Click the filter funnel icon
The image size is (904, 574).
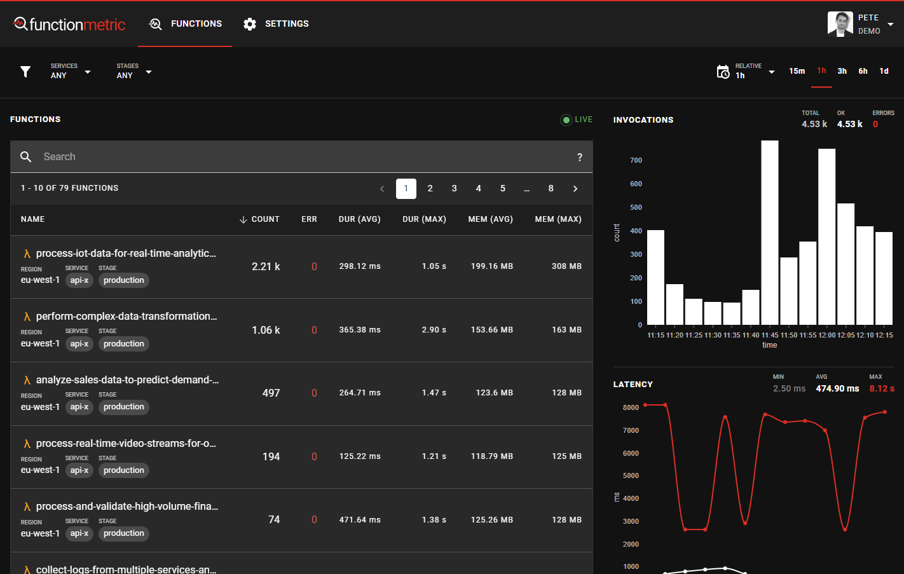25,72
